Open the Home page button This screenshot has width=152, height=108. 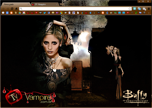(16, 9)
